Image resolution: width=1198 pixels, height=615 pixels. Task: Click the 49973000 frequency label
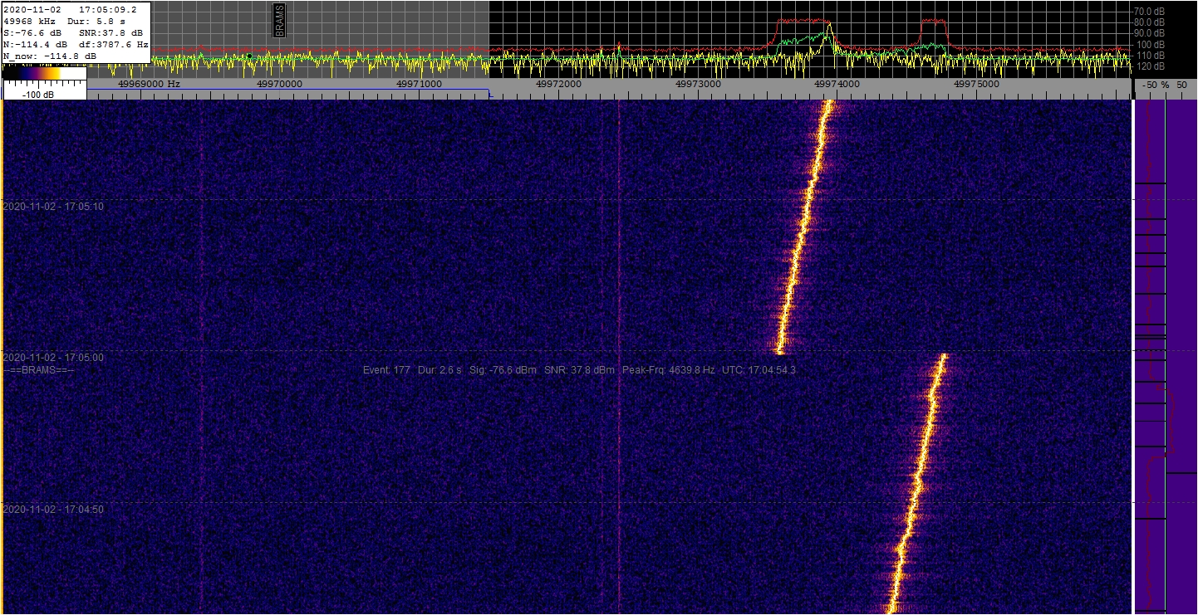[x=698, y=84]
